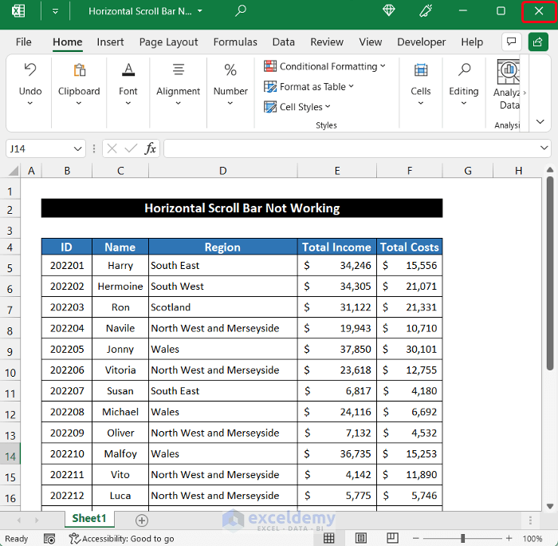Open the Formulas ribbon tab
This screenshot has width=558, height=546.
click(x=235, y=42)
